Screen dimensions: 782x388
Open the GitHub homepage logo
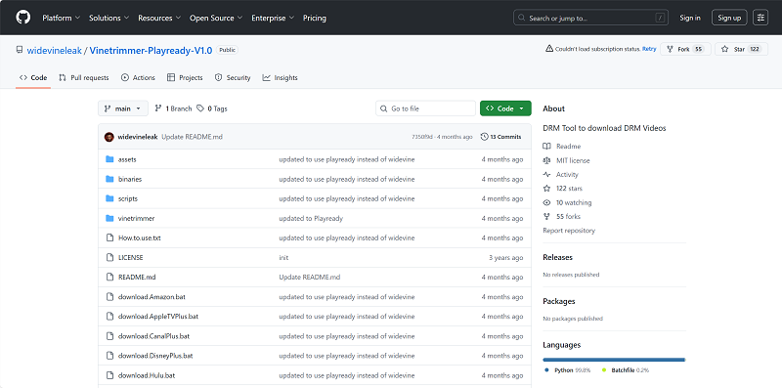(22, 18)
